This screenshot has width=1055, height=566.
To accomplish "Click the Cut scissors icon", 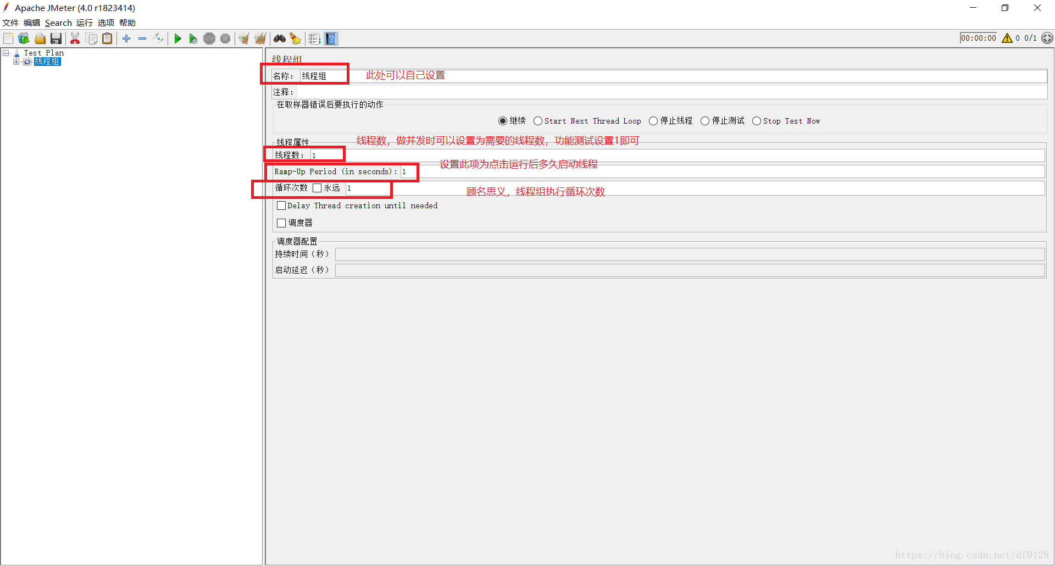I will tap(75, 38).
